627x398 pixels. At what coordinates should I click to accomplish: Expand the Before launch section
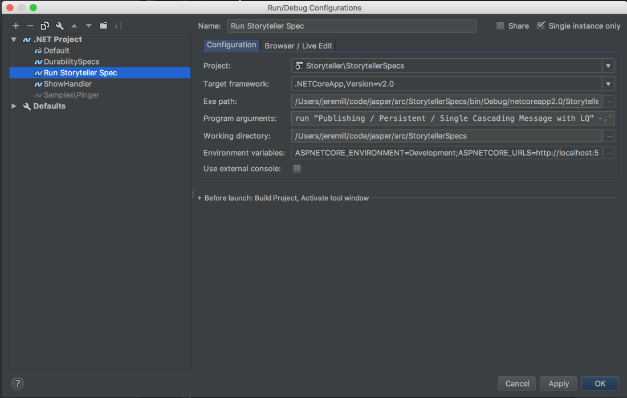point(200,198)
